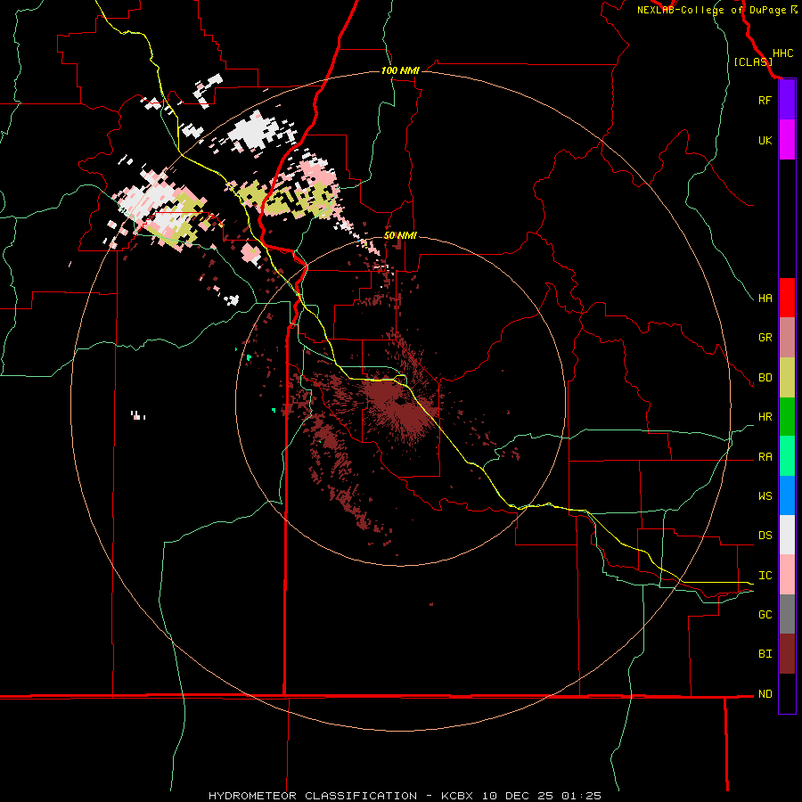Image resolution: width=802 pixels, height=802 pixels.
Task: Click the BI legend label
Action: [x=765, y=654]
